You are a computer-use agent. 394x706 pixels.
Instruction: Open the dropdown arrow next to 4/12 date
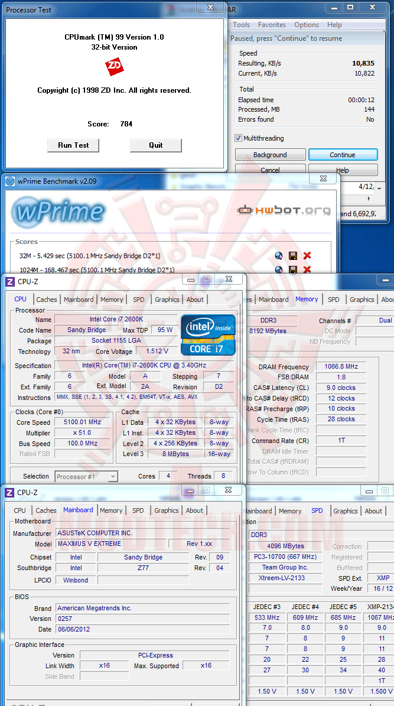click(380, 188)
